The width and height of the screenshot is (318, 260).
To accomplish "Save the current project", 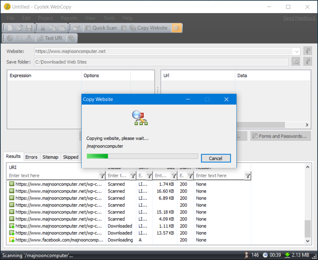I will [30, 28].
